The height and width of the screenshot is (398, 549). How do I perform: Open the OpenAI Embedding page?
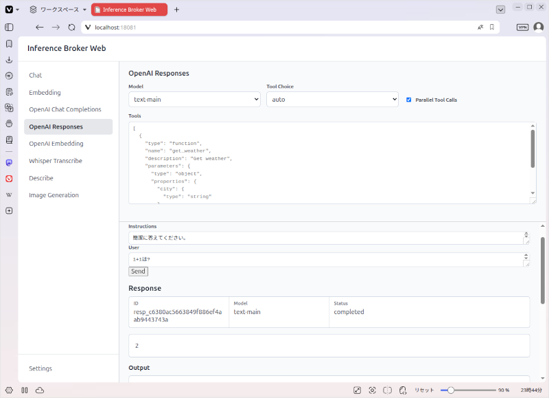pyautogui.click(x=56, y=144)
